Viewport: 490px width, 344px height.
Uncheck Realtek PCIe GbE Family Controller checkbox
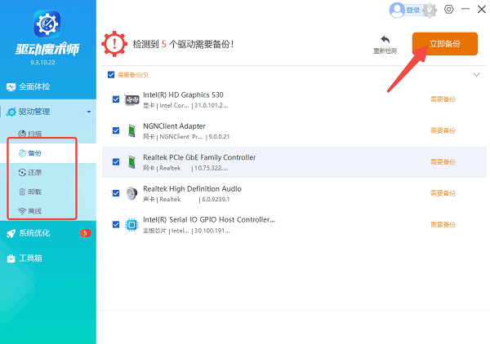tap(116, 162)
